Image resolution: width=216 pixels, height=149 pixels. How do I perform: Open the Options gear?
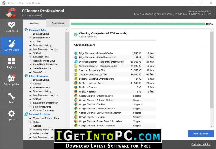(x=11, y=115)
